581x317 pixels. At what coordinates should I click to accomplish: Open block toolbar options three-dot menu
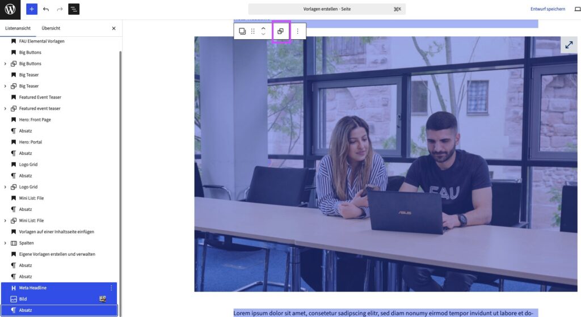[x=297, y=31]
